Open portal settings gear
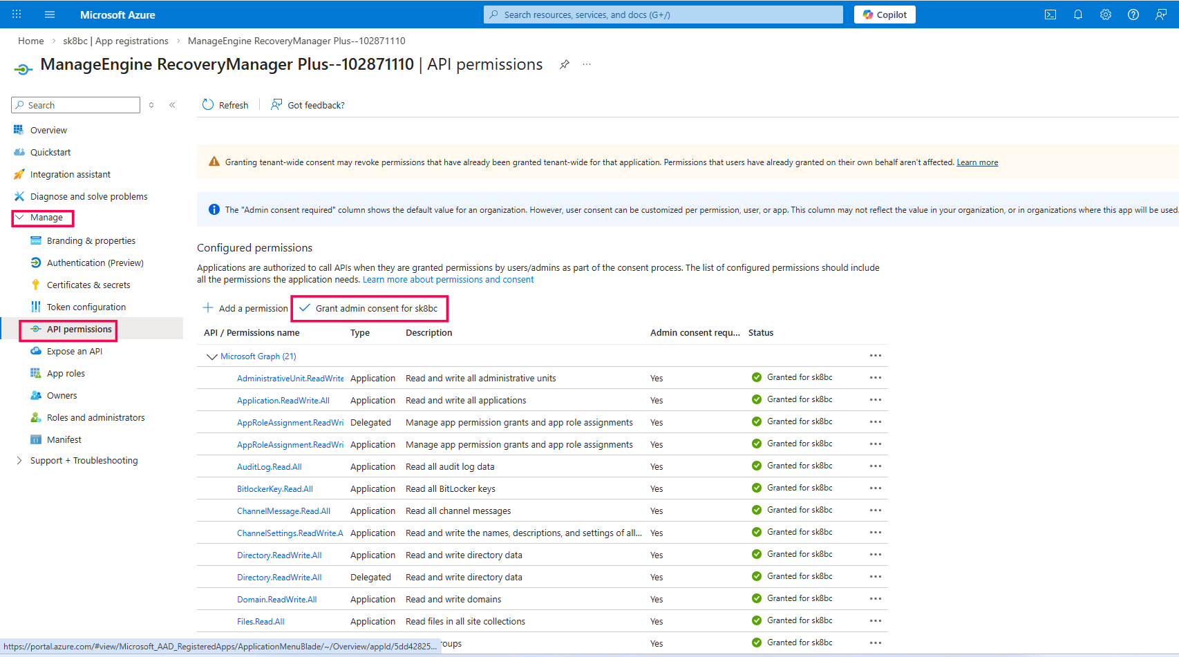This screenshot has width=1179, height=657. click(1106, 15)
